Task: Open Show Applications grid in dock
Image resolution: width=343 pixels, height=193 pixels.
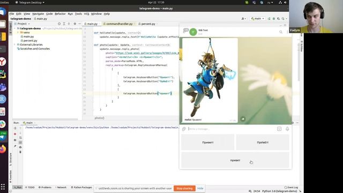Action: [x=3, y=187]
